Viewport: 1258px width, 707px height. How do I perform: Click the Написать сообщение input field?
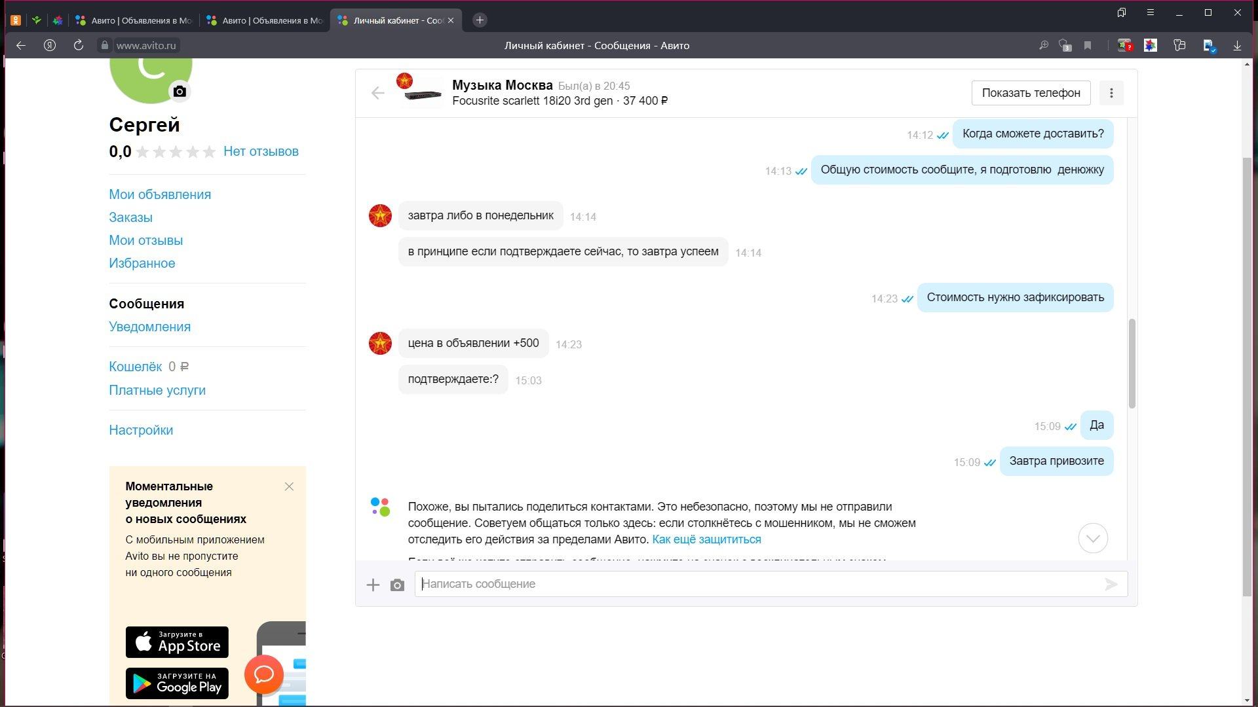coord(760,584)
